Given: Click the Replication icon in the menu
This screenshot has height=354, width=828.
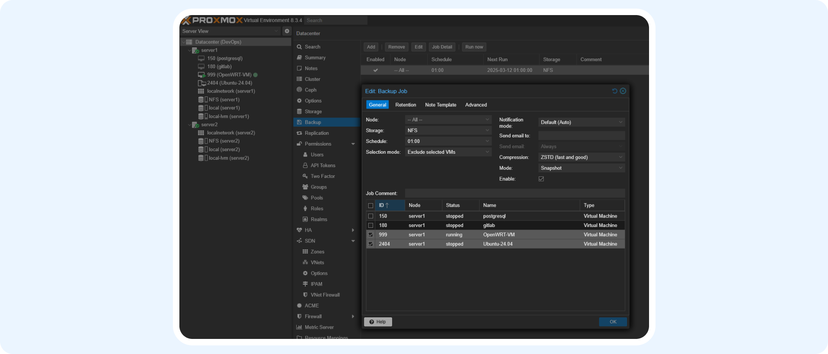Looking at the screenshot, I should (299, 133).
